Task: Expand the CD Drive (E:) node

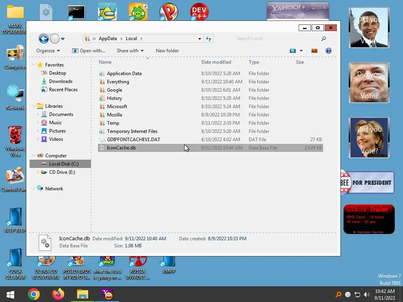Action: tap(37, 172)
